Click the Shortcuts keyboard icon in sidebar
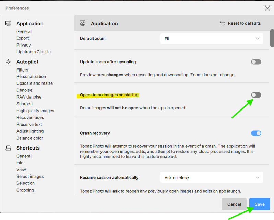274x220 pixels. pyautogui.click(x=8, y=148)
